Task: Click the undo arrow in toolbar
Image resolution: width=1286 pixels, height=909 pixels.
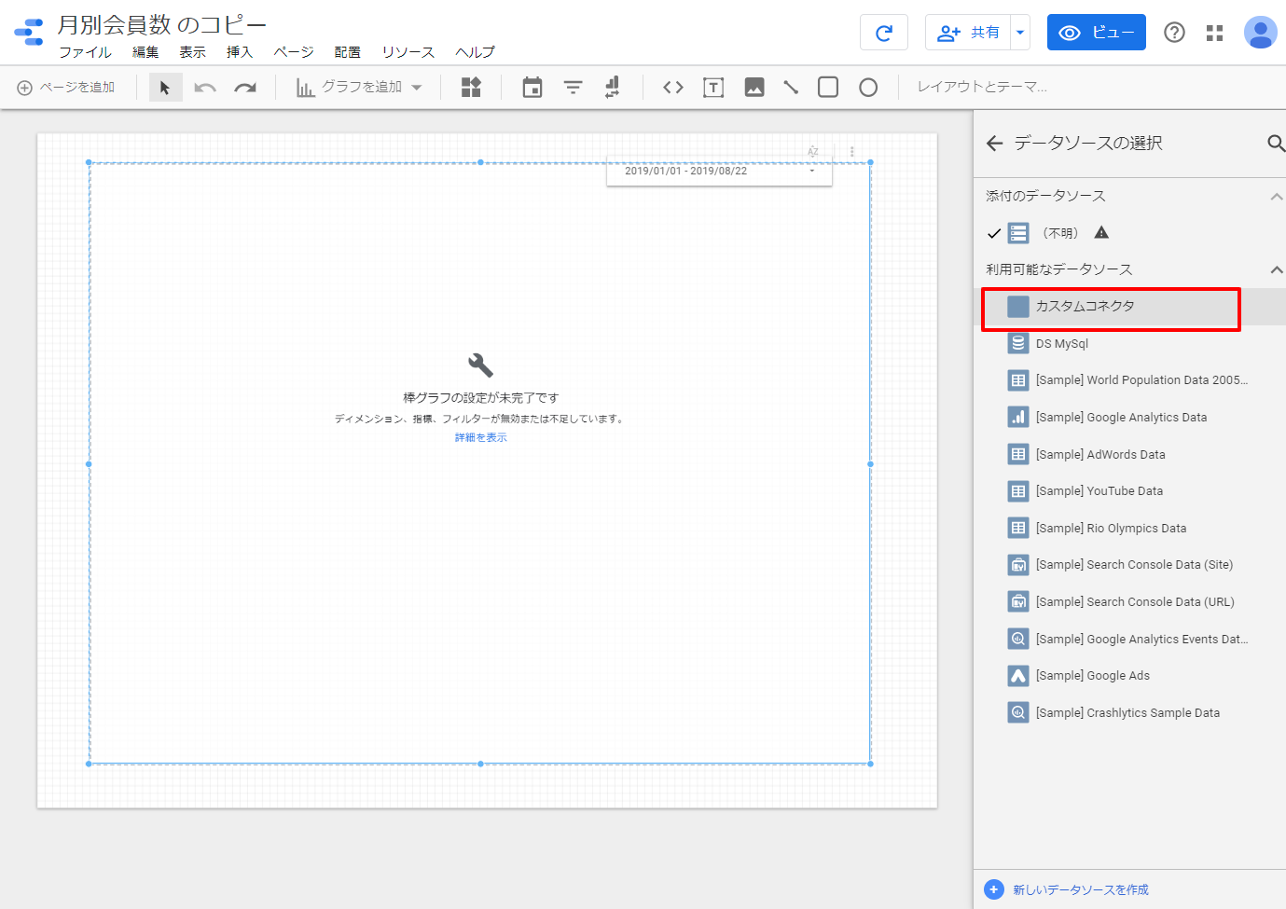Action: point(205,88)
